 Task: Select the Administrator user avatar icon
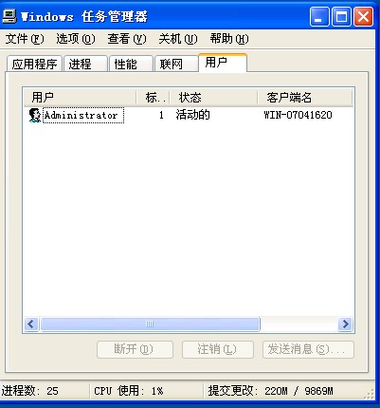tap(35, 115)
